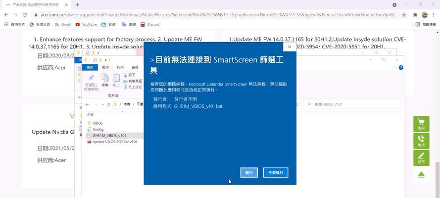Screen dimensions: 440x198
Task: Click the Chrome media control dropdown icon
Action: pos(394,5)
